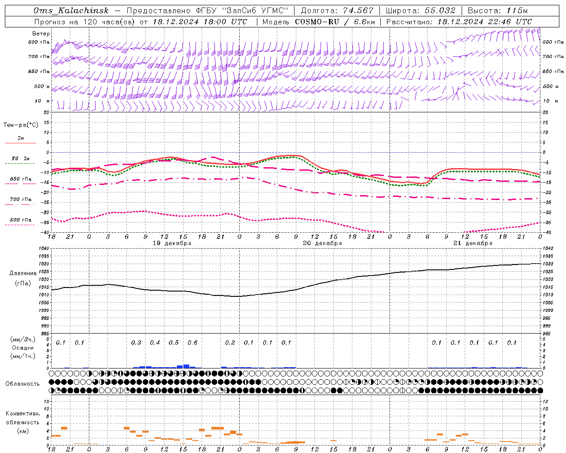This screenshot has height=453, width=566.
Task: Click the tallest blue precipitation bar
Action: 186,366
